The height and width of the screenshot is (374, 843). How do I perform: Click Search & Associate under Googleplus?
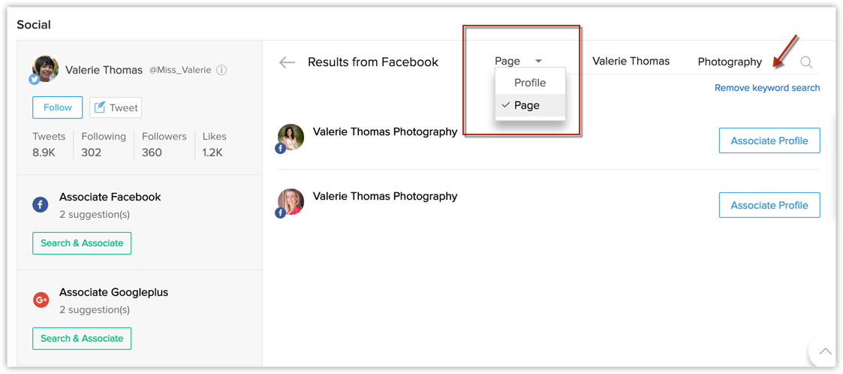[82, 339]
